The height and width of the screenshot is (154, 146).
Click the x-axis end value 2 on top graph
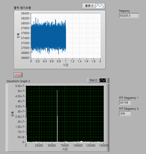click(100, 61)
